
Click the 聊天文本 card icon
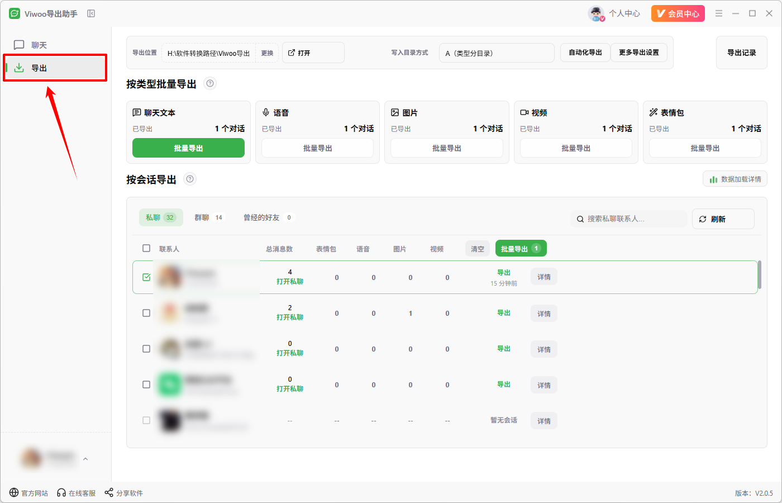click(137, 112)
